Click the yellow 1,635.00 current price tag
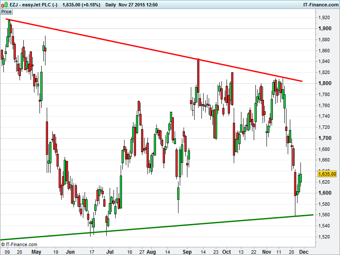This screenshot has height=255, width=340. (x=327, y=174)
